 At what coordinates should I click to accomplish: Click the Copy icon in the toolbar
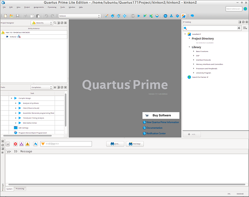point(32,16)
